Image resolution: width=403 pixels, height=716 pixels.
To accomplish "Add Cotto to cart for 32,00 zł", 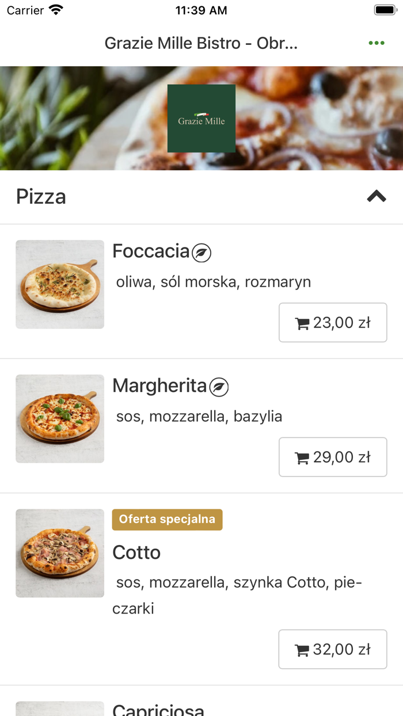I will 333,649.
